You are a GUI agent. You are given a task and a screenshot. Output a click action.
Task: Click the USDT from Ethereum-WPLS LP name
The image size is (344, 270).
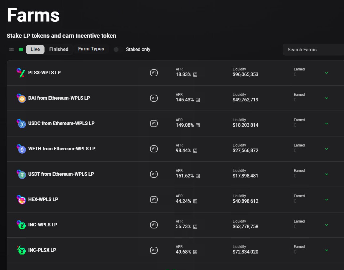(61, 174)
